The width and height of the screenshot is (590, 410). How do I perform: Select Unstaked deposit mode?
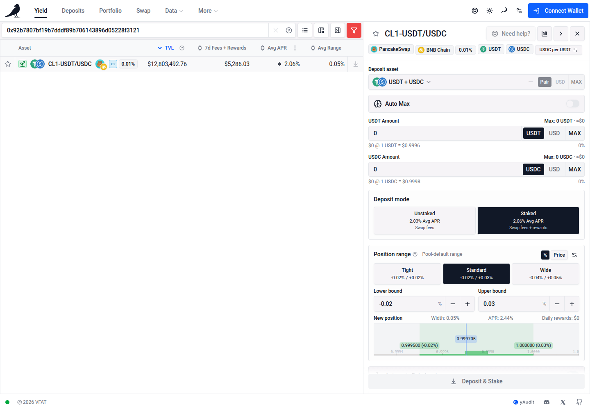click(x=424, y=221)
